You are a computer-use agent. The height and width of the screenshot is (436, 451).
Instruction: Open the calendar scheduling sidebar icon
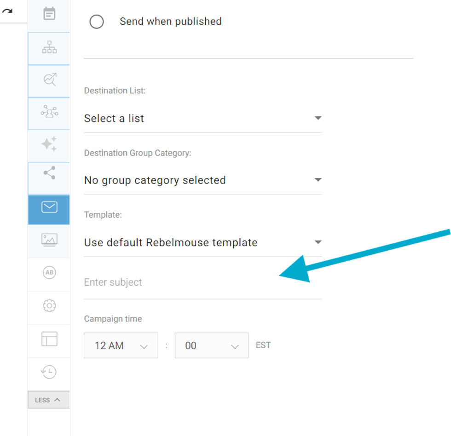click(49, 14)
